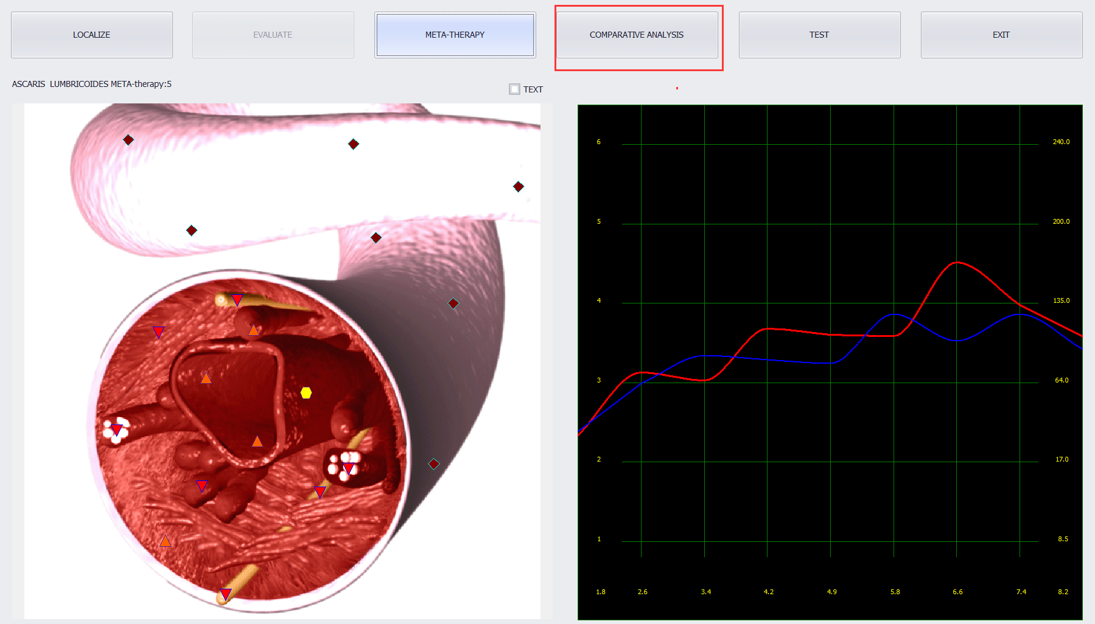
Task: Click the red triangle on the right white-spotted worm head
Action: pos(349,468)
